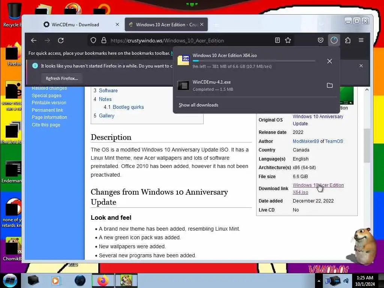The width and height of the screenshot is (384, 288).
Task: Open Page information sidebar link
Action: tap(49, 117)
